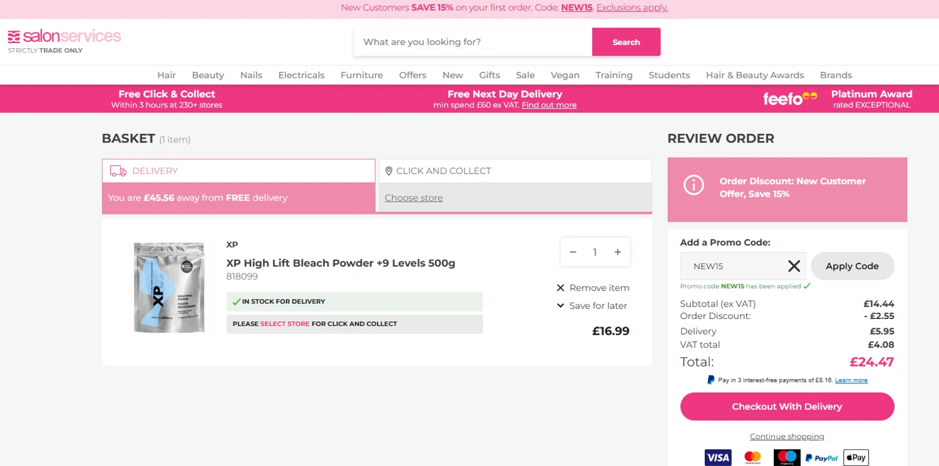939x466 pixels.
Task: Click Continue shopping link
Action: pos(787,437)
